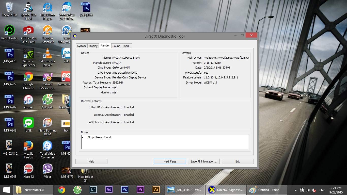
Task: Open _MG_4476 PSD file icon
Action: (9, 56)
